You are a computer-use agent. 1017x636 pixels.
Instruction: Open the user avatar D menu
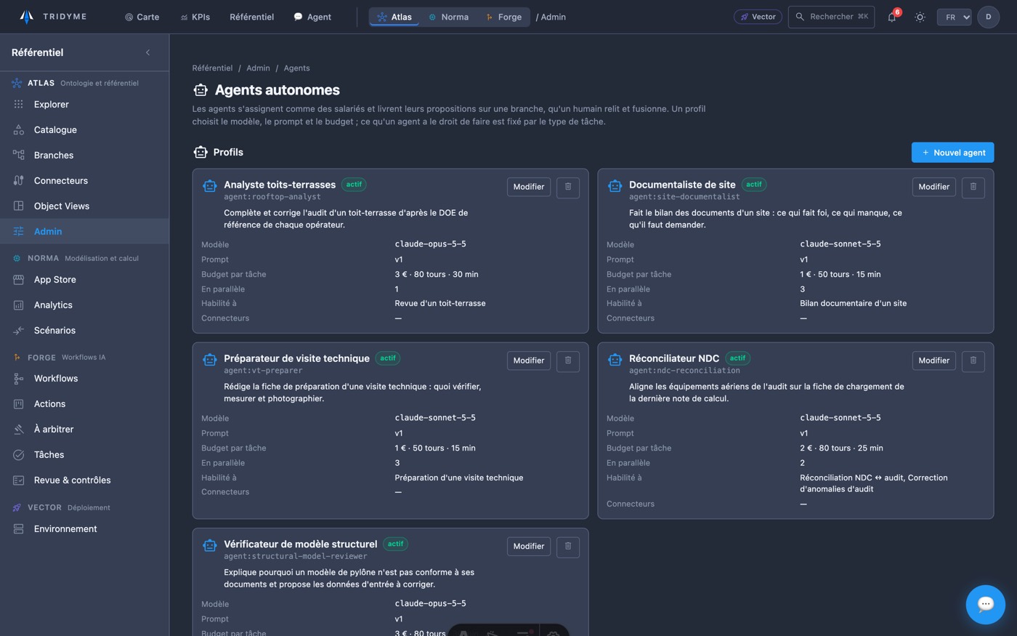[988, 17]
